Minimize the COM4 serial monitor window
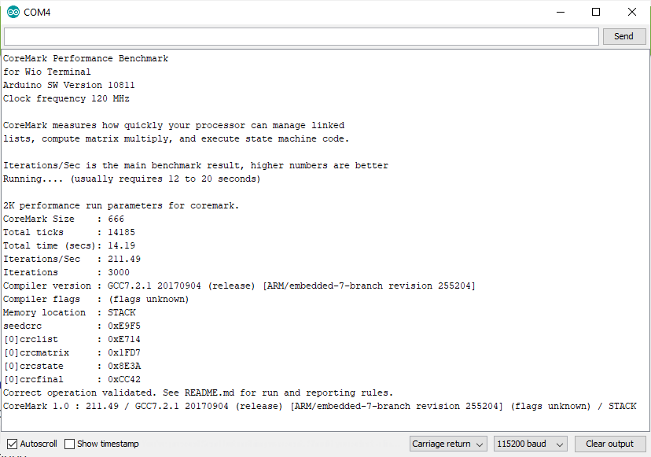This screenshot has height=457, width=651. (x=561, y=13)
